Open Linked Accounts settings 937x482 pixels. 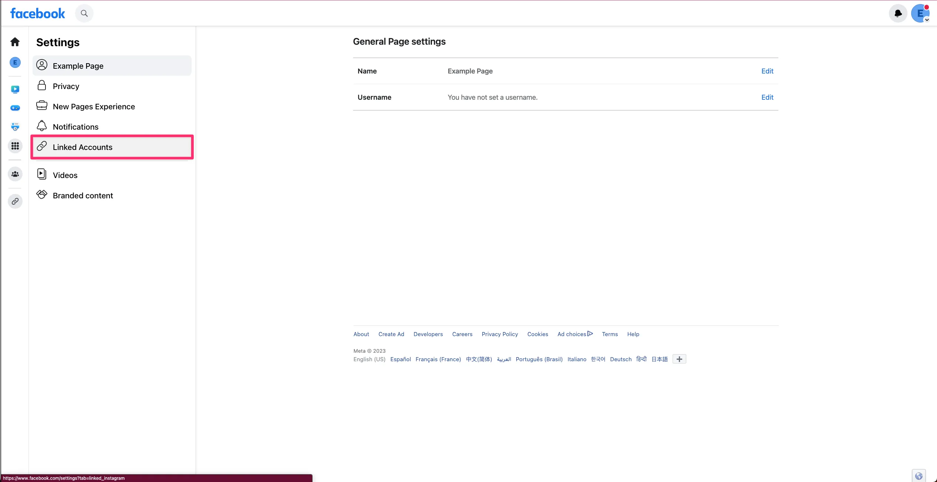click(112, 147)
